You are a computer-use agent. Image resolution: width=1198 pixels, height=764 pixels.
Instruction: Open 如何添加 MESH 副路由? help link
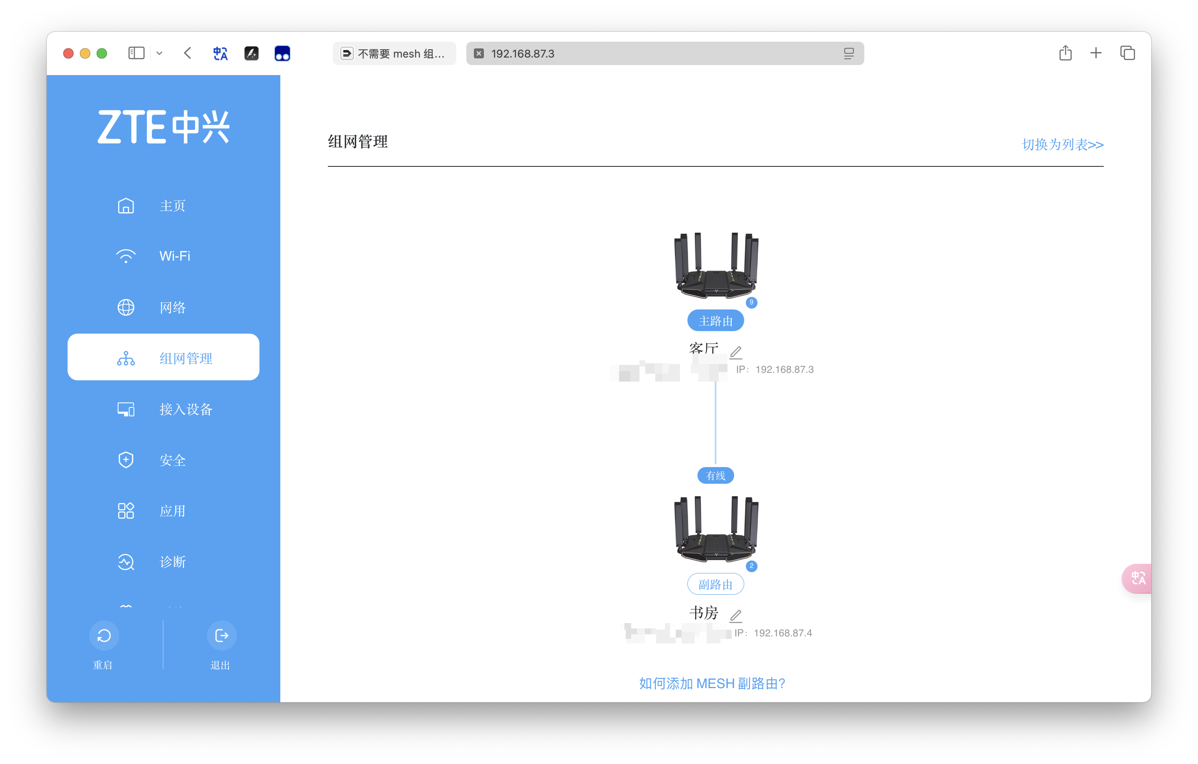tap(712, 684)
